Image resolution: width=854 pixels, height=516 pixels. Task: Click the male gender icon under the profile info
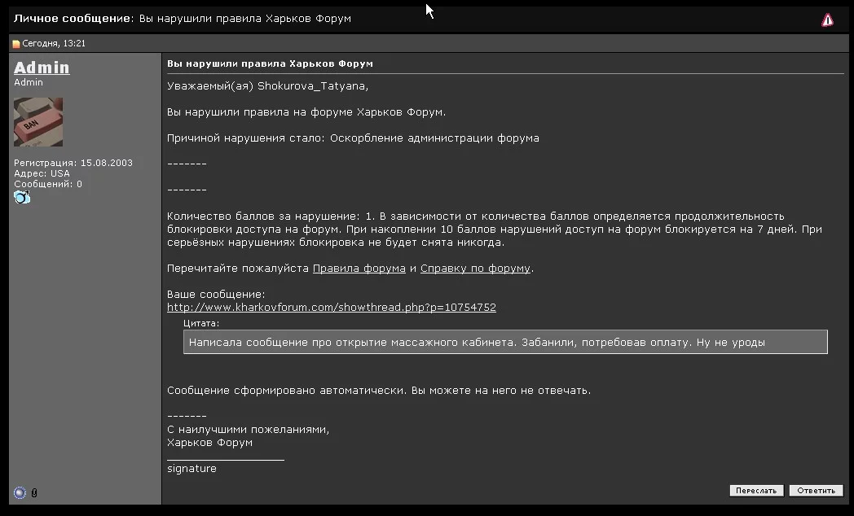click(22, 197)
